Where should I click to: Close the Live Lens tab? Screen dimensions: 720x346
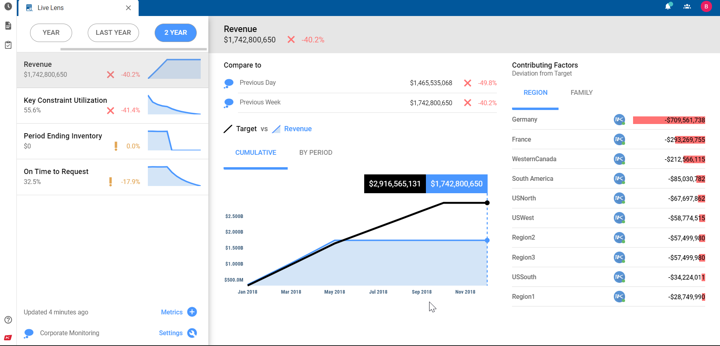click(128, 8)
